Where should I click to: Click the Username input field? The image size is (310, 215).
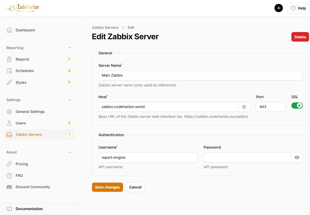(148, 157)
